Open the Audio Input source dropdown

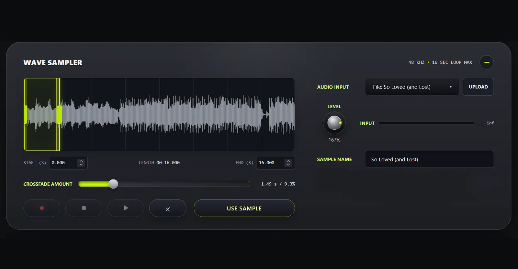pos(412,87)
